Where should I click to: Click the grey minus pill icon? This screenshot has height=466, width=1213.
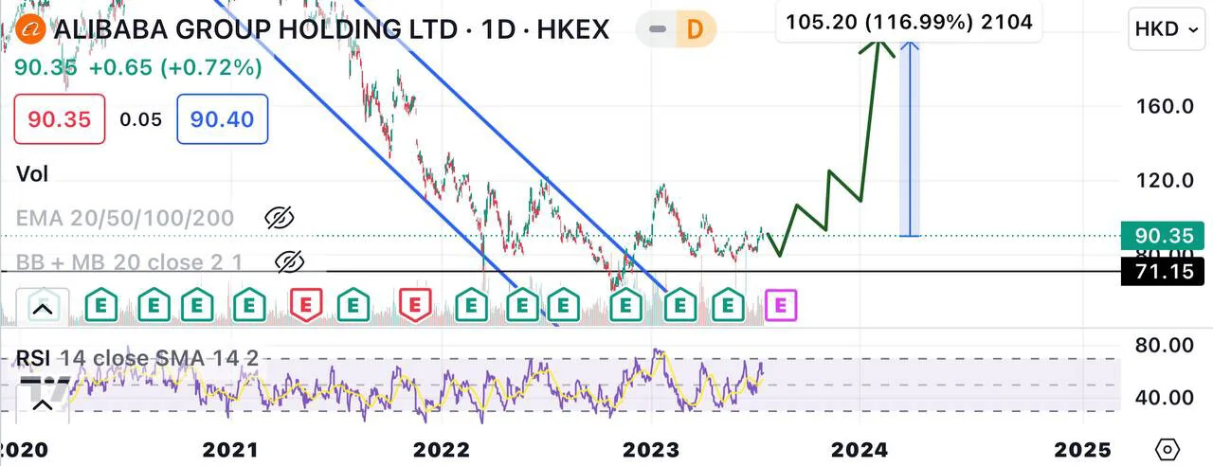click(656, 29)
